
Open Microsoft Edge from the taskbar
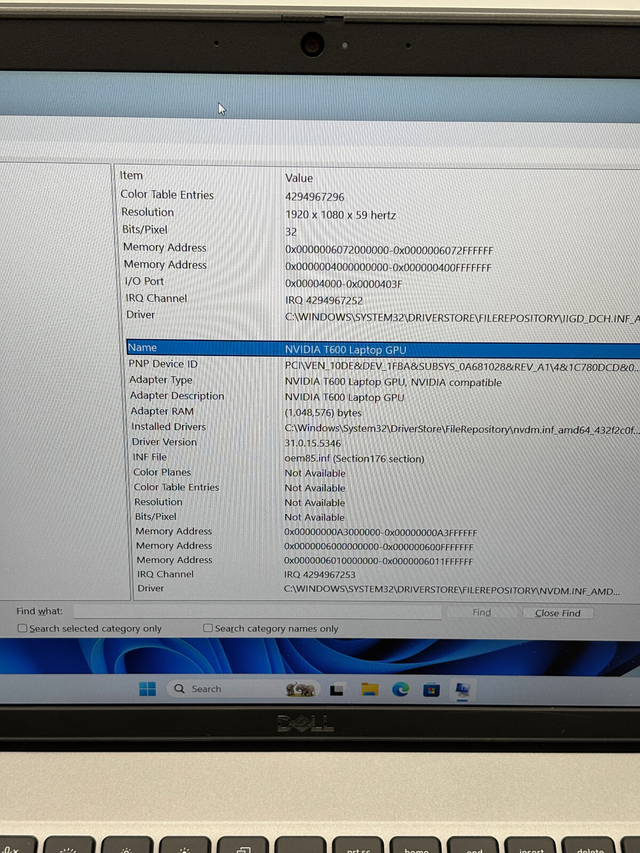click(x=400, y=690)
